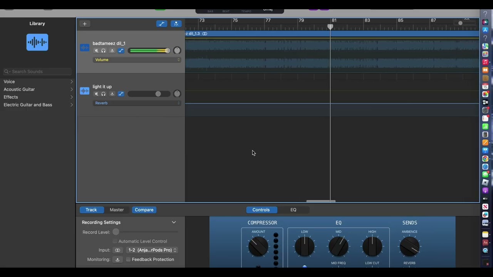Viewport: 493px width, 277px height.
Task: Switch to the Master tab
Action: (x=117, y=210)
